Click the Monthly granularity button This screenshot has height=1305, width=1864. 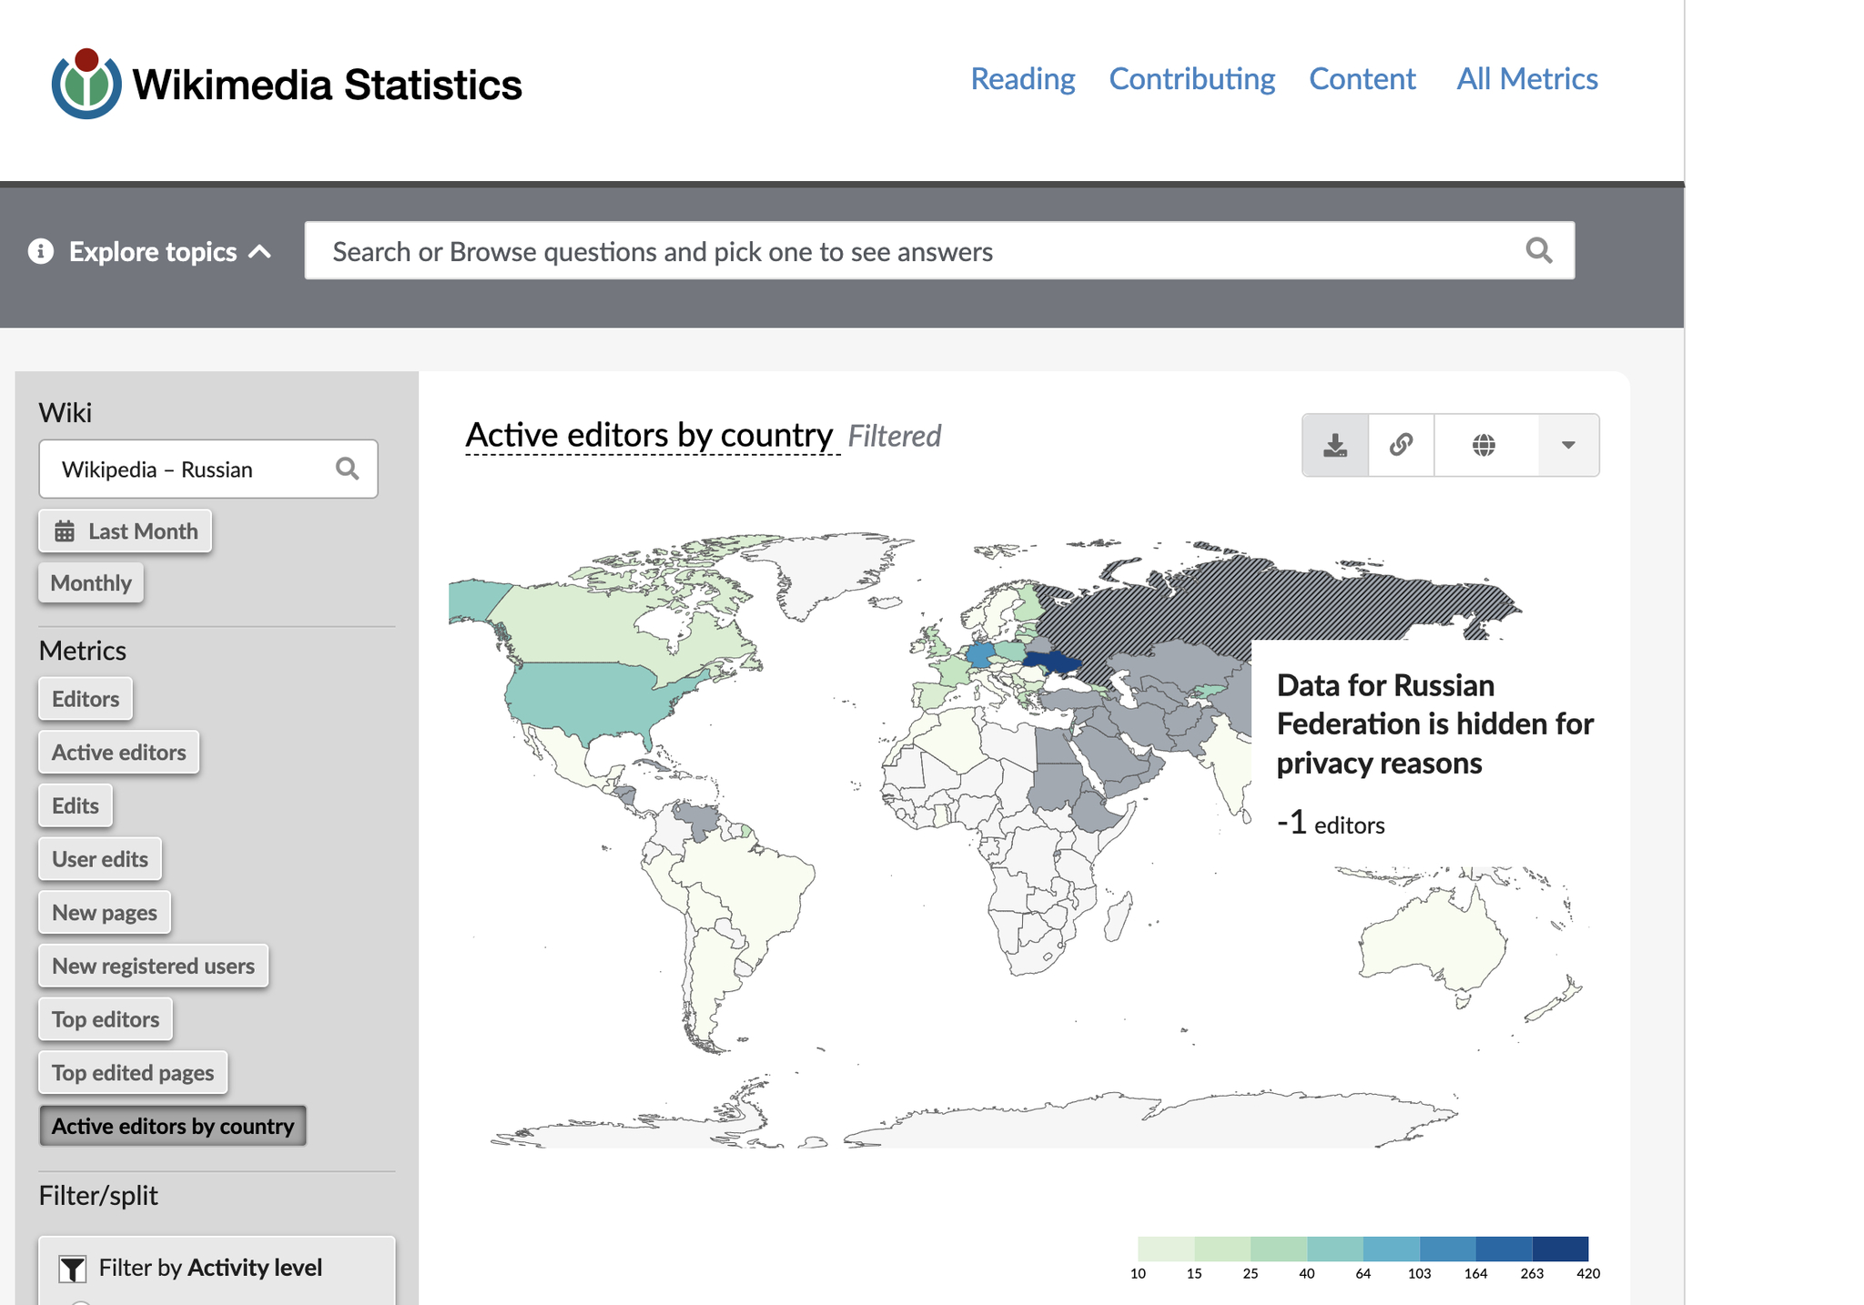pos(91,583)
